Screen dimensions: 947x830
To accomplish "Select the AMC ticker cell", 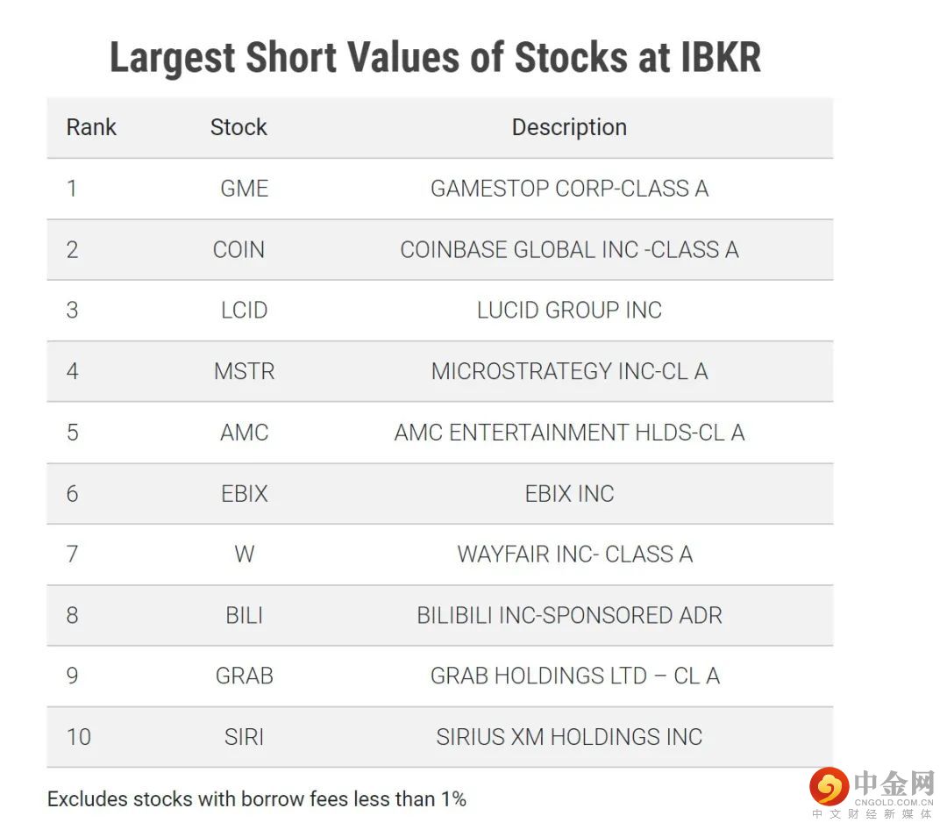I will [x=244, y=432].
